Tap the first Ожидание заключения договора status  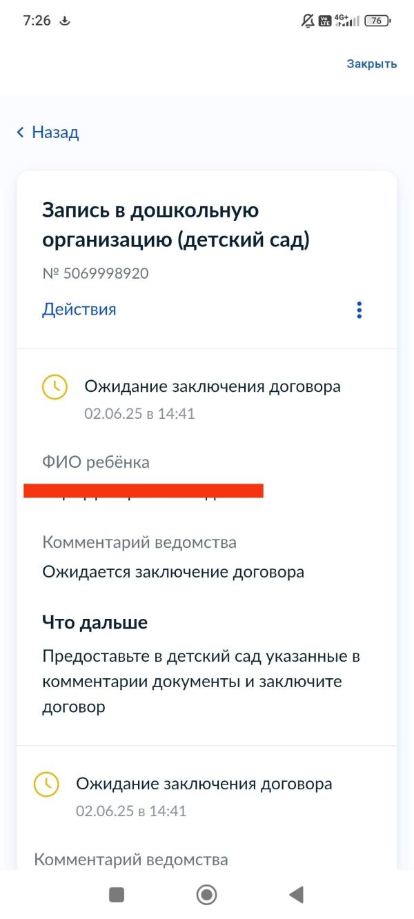click(213, 386)
